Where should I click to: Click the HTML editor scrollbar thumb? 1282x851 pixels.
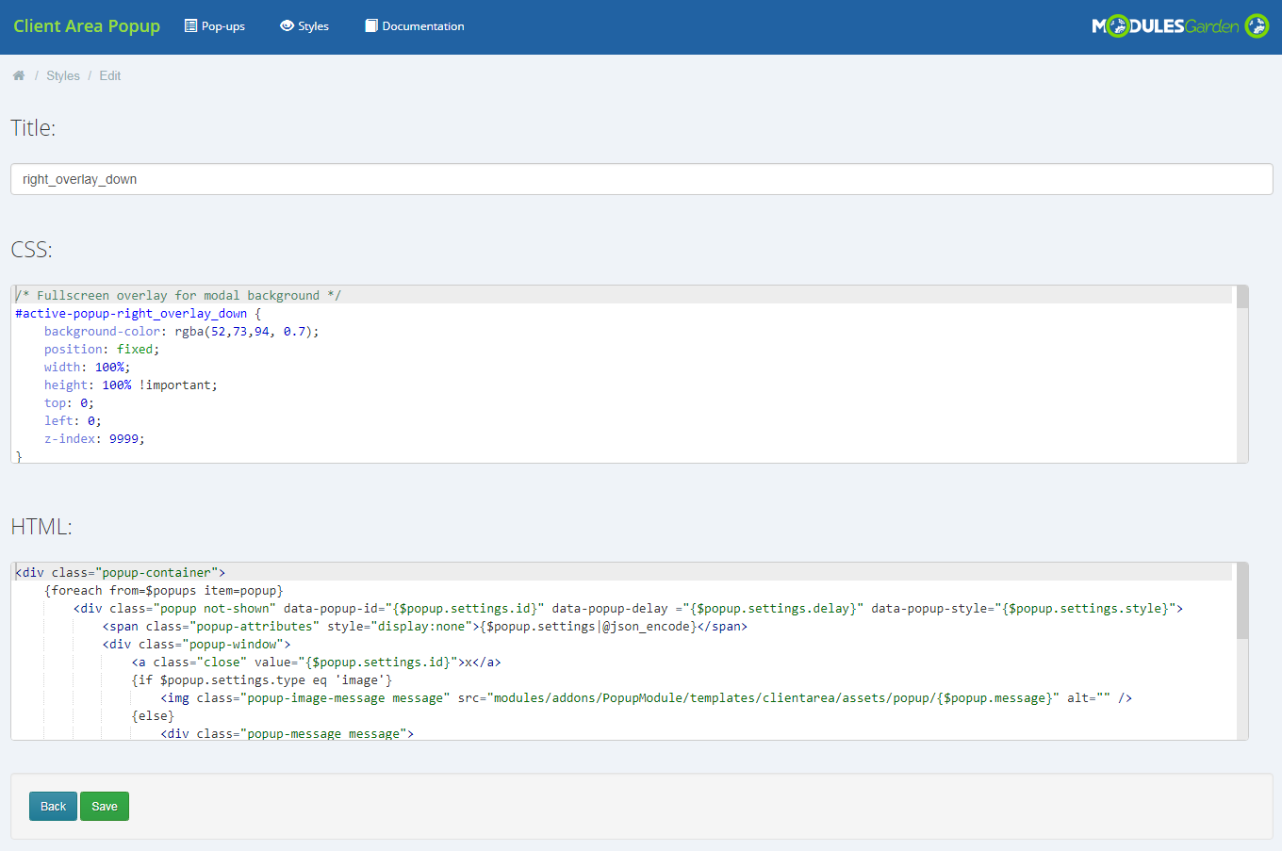coord(1242,600)
